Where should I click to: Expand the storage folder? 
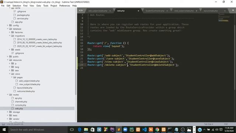click(x=7, y=112)
